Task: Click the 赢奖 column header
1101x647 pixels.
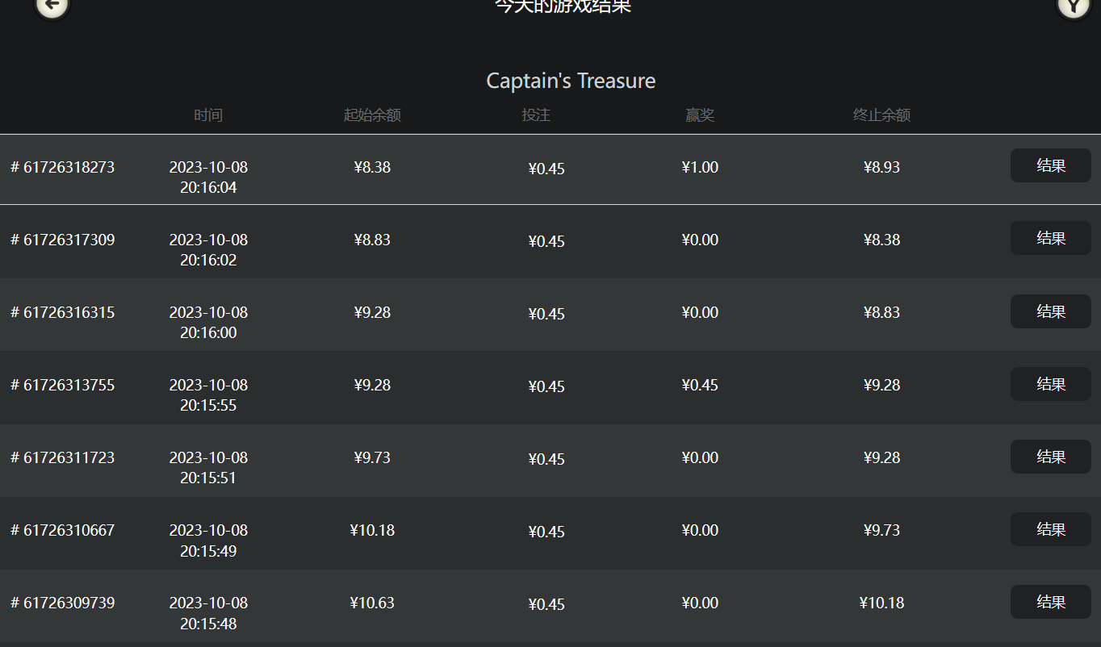Action: point(700,115)
